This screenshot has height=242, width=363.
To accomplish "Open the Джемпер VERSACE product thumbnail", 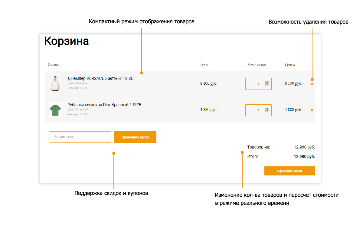I will click(55, 83).
